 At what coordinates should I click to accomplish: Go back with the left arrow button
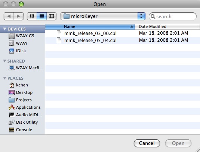[x=9, y=16]
